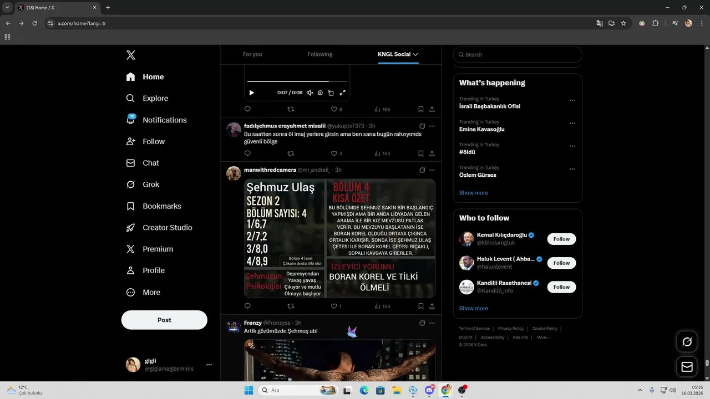
Task: Ask Grok about manwithredcamera's post
Action: click(422, 170)
